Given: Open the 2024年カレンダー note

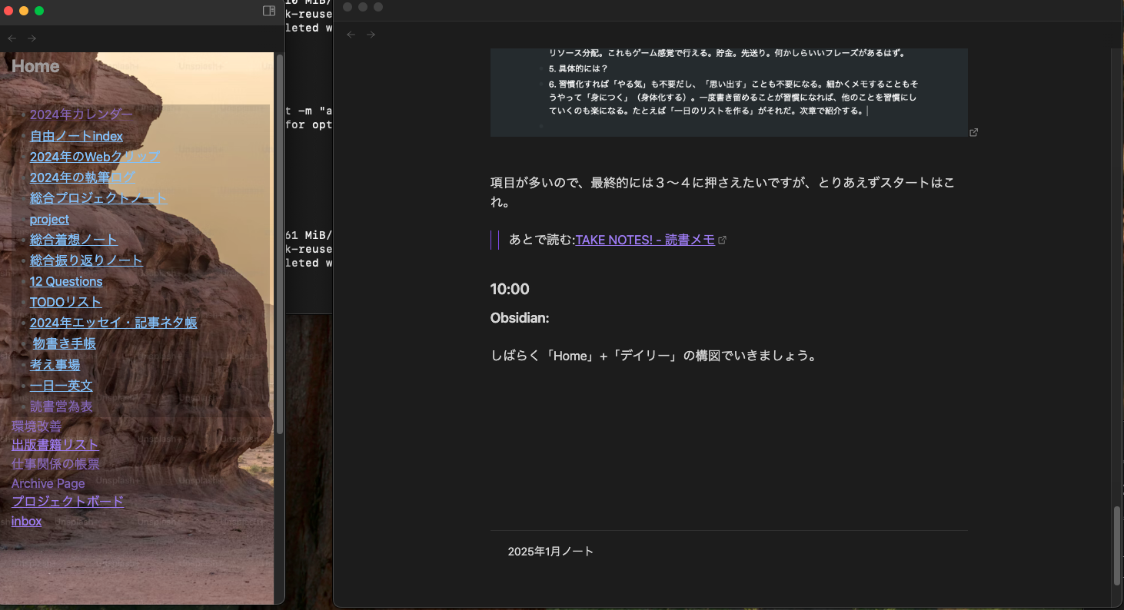Looking at the screenshot, I should [81, 114].
